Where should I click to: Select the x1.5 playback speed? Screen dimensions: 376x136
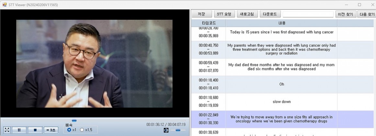click(86, 130)
